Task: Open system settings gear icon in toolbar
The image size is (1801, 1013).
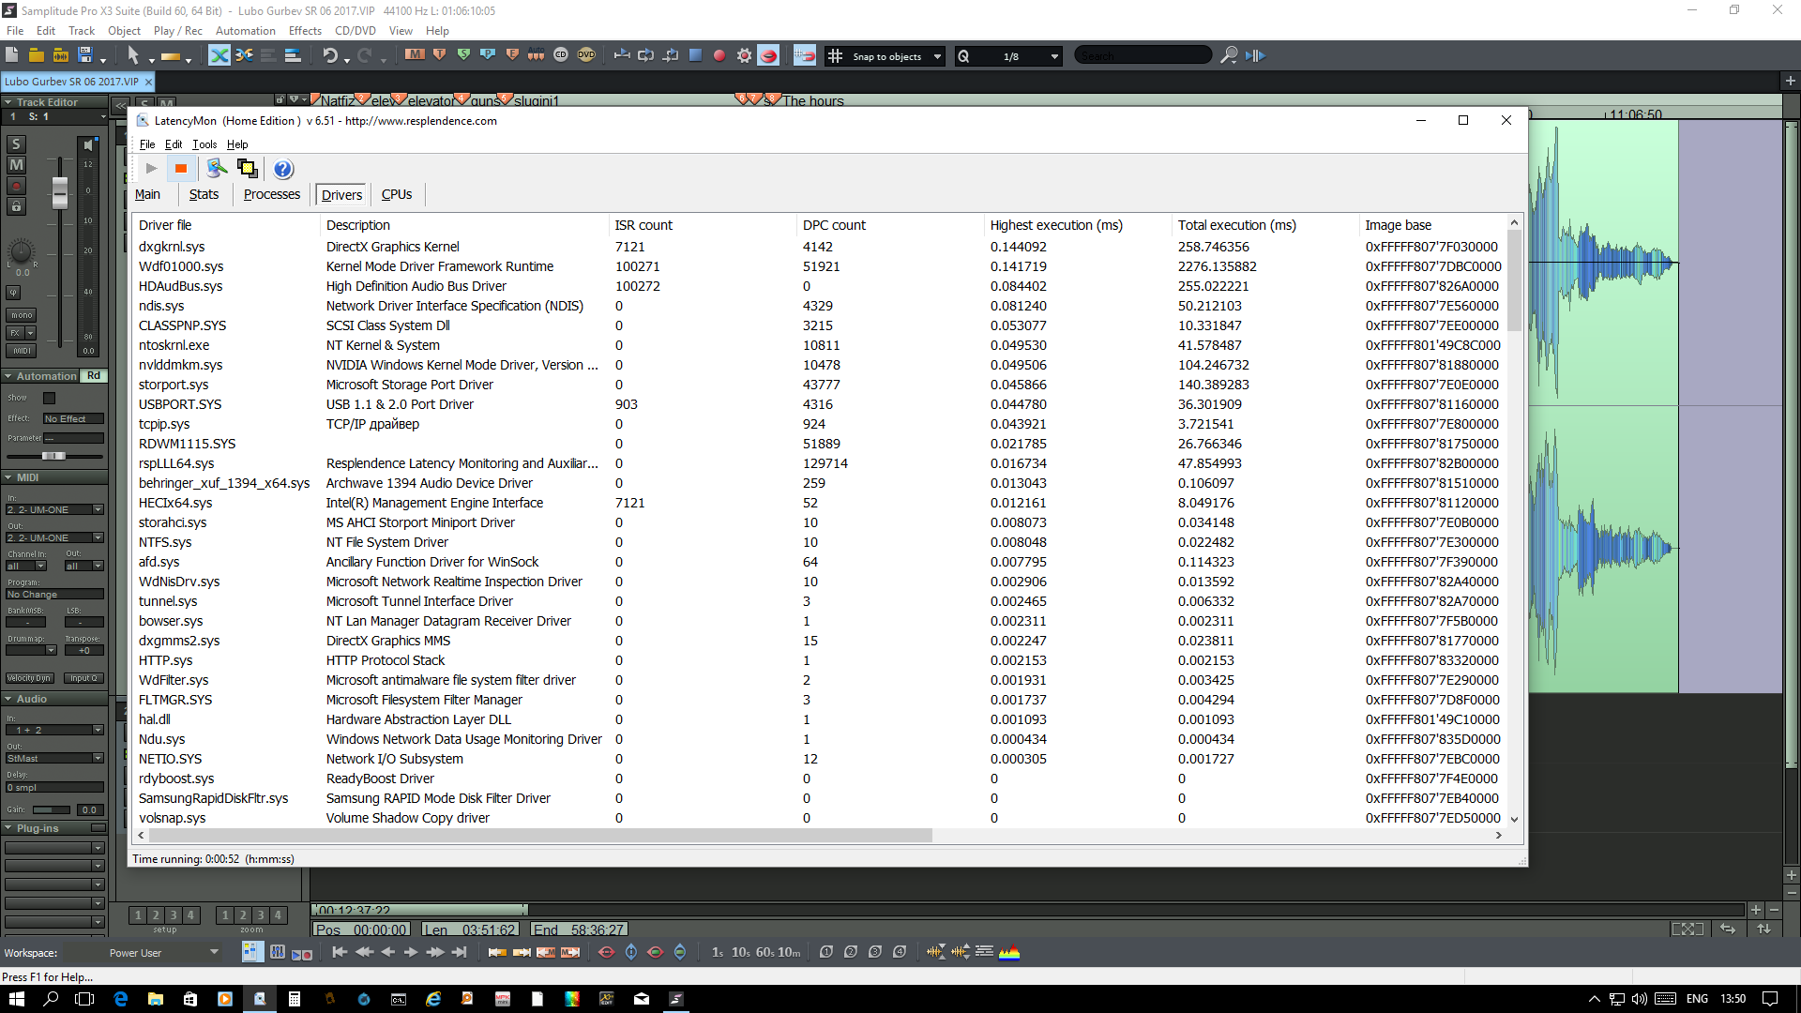Action: [744, 55]
